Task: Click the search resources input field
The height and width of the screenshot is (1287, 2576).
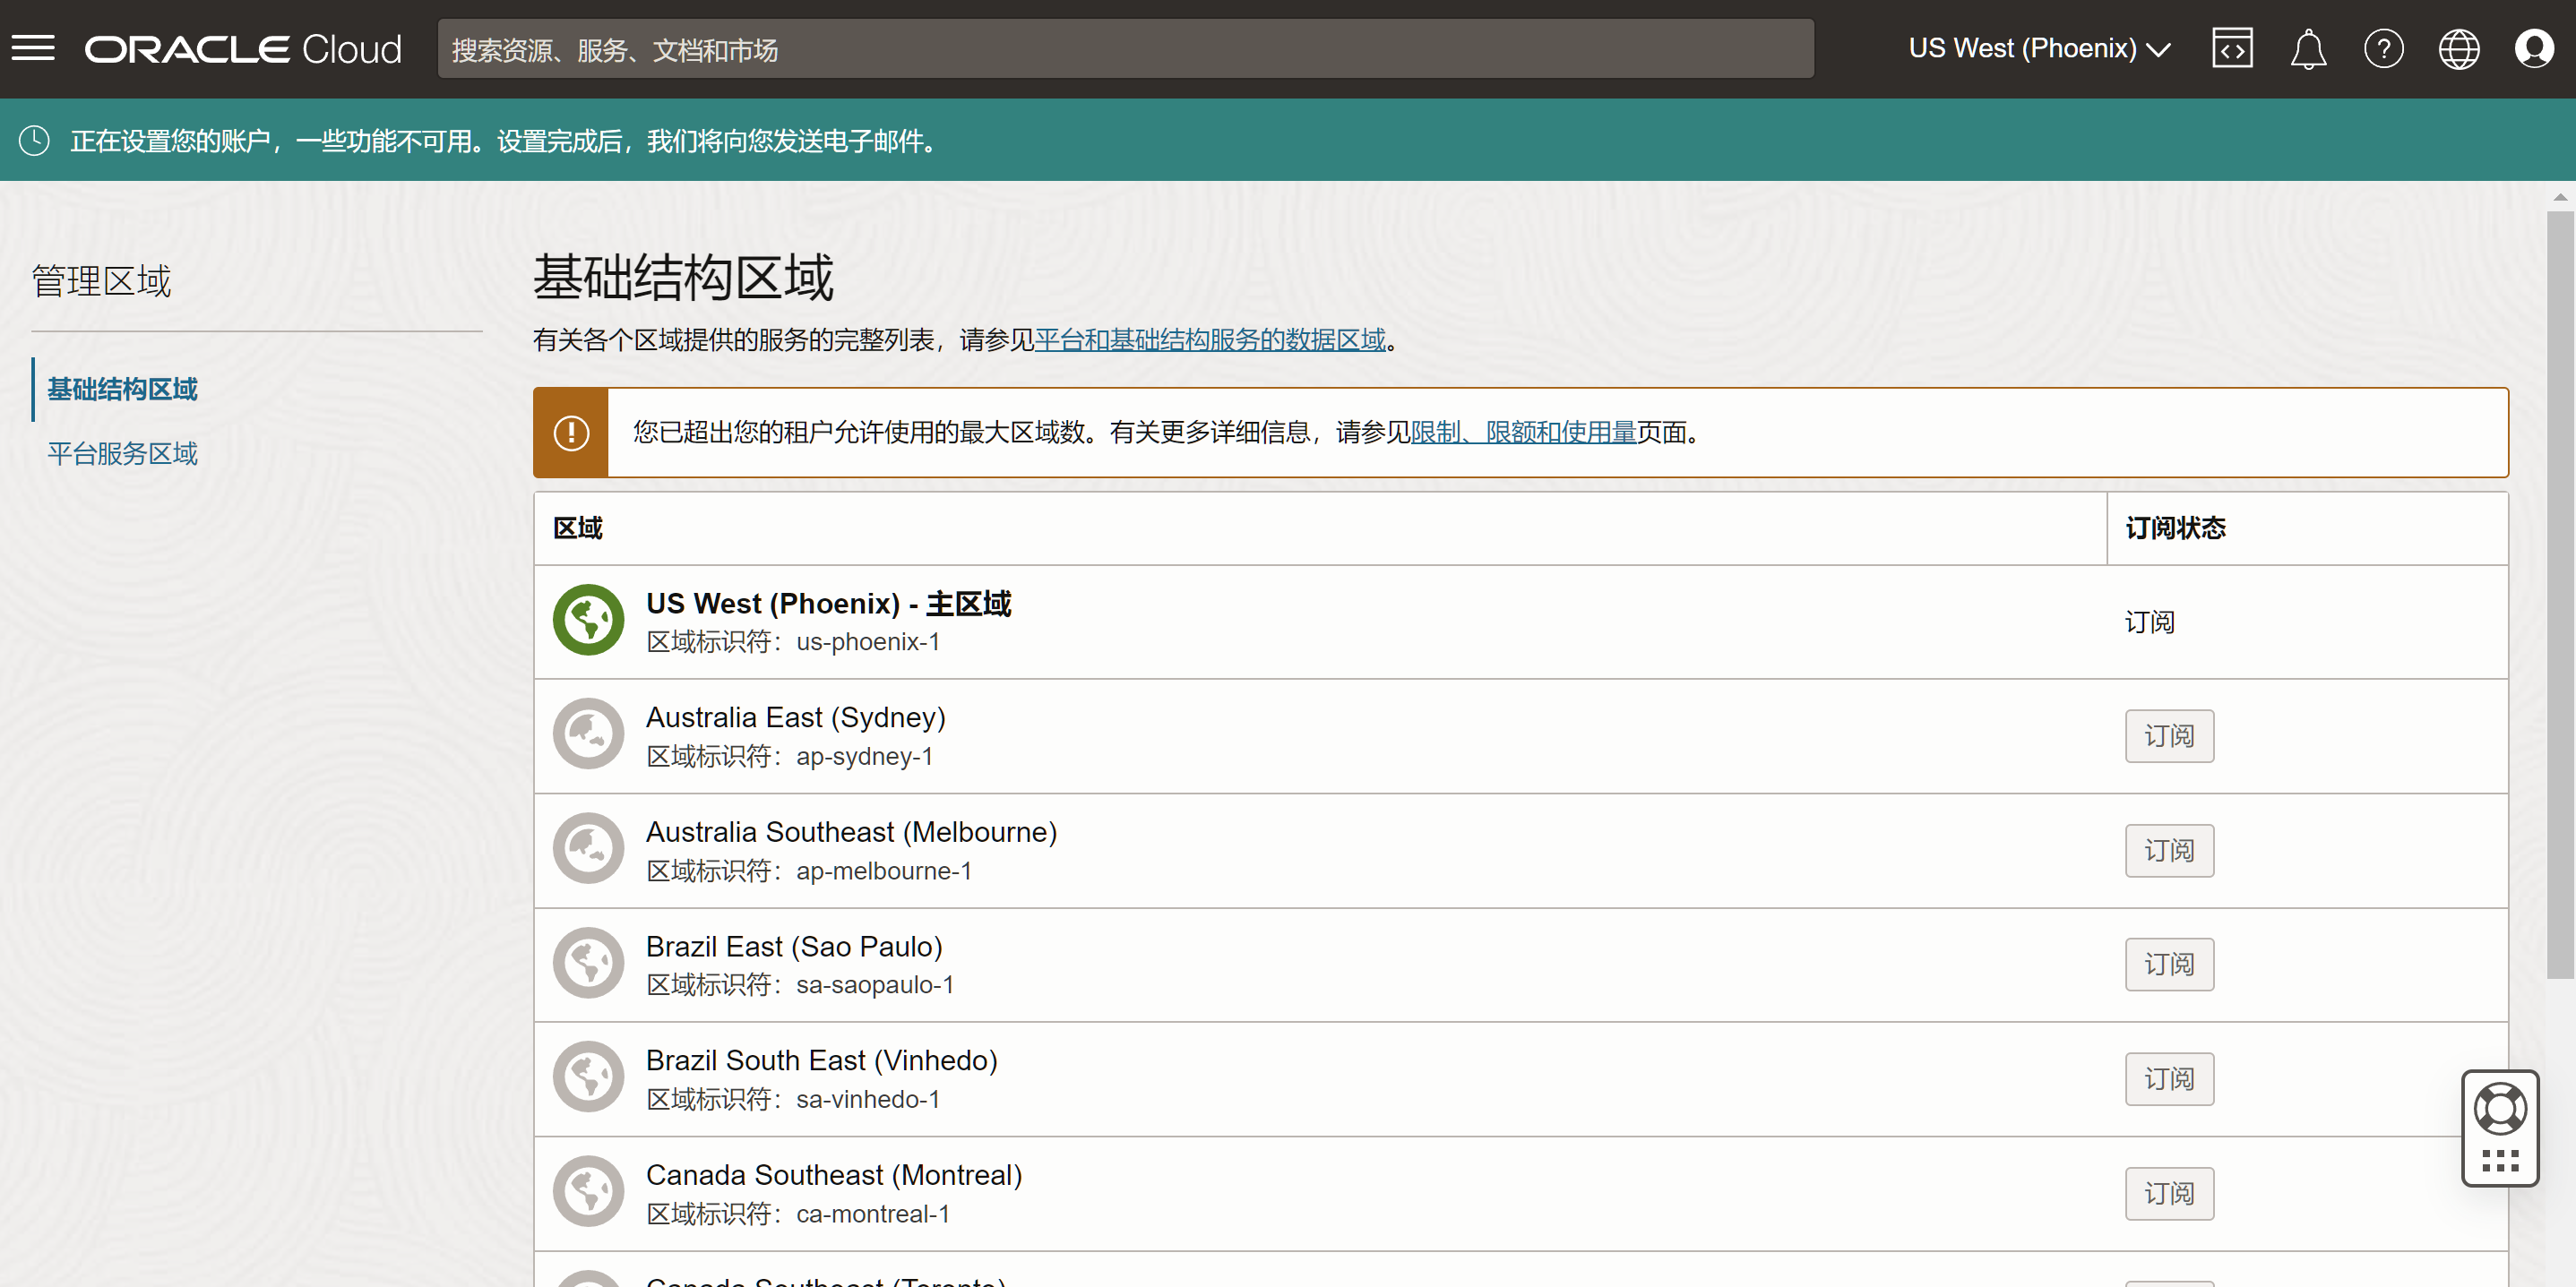Action: (x=1125, y=49)
